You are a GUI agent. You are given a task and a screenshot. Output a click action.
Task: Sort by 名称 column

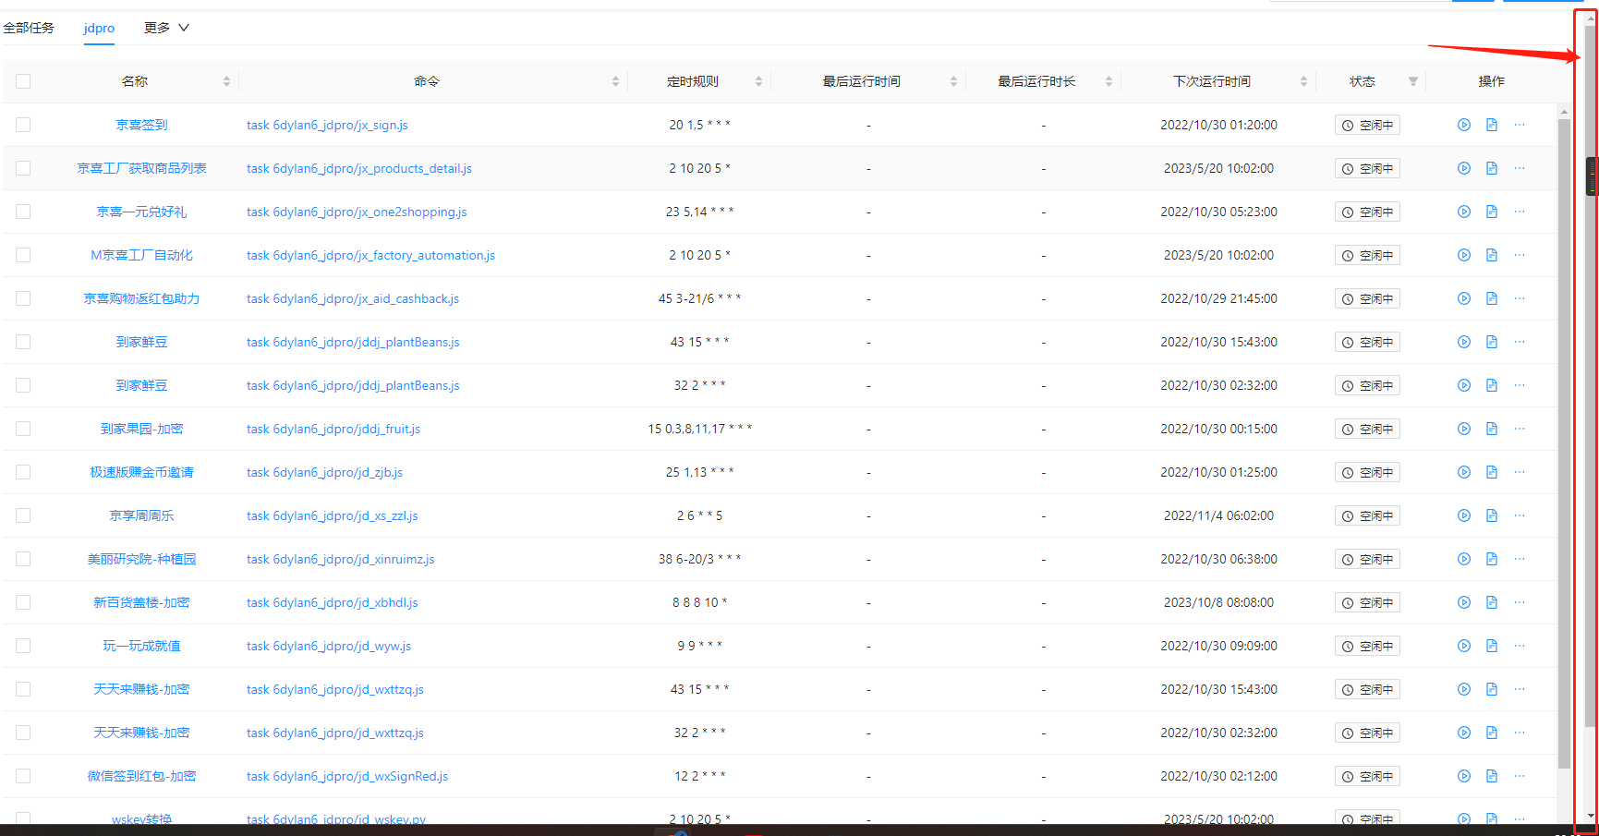tap(226, 81)
